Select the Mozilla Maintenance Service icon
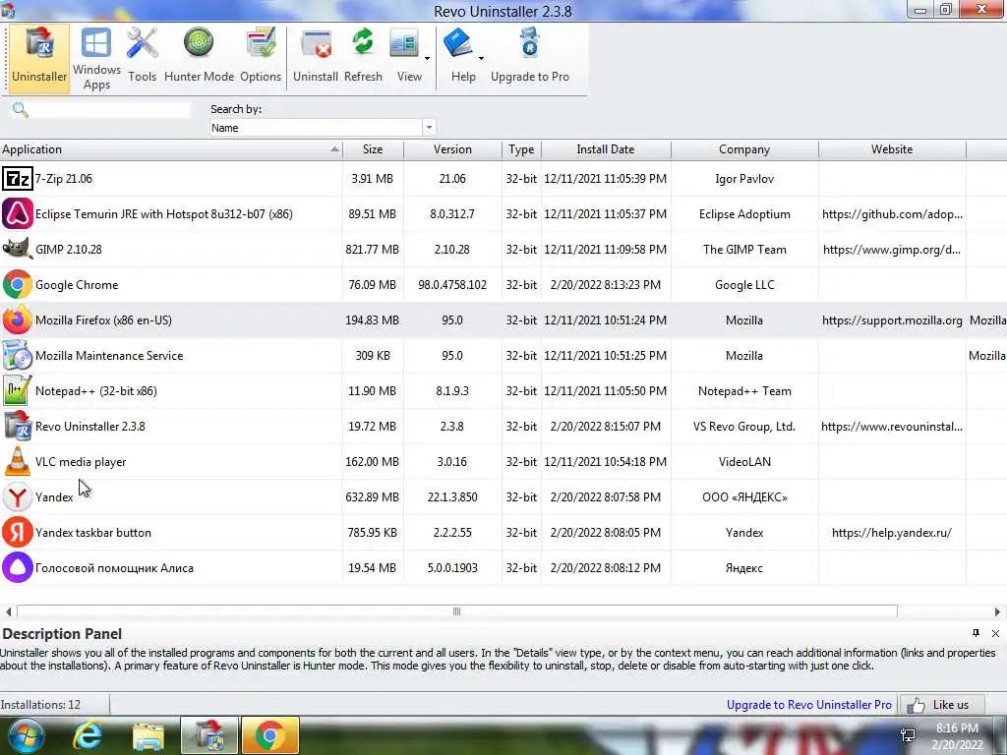Image resolution: width=1007 pixels, height=755 pixels. tap(18, 355)
